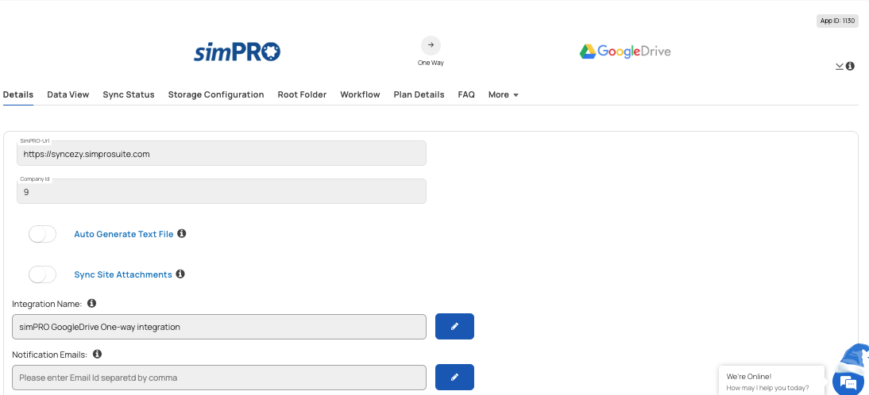869x395 pixels.
Task: Click the info icon beside the download icon
Action: coord(850,66)
